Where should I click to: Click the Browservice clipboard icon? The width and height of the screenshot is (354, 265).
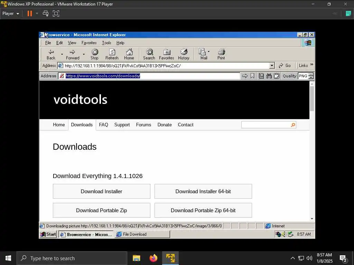click(x=277, y=76)
